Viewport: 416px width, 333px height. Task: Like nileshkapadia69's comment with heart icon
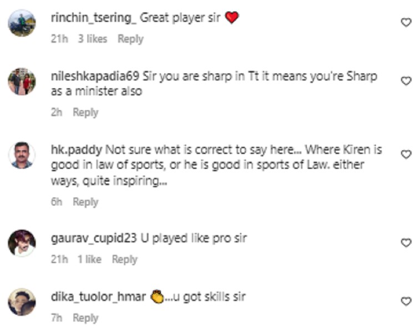tap(405, 81)
